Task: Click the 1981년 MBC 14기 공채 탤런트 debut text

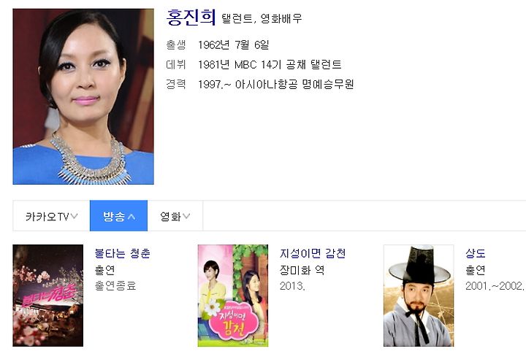Action: [x=270, y=64]
